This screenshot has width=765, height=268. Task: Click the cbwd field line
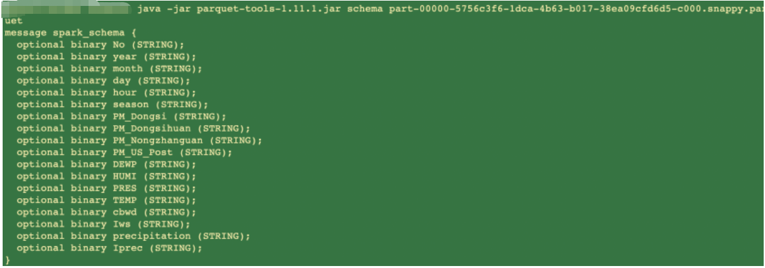(x=106, y=212)
